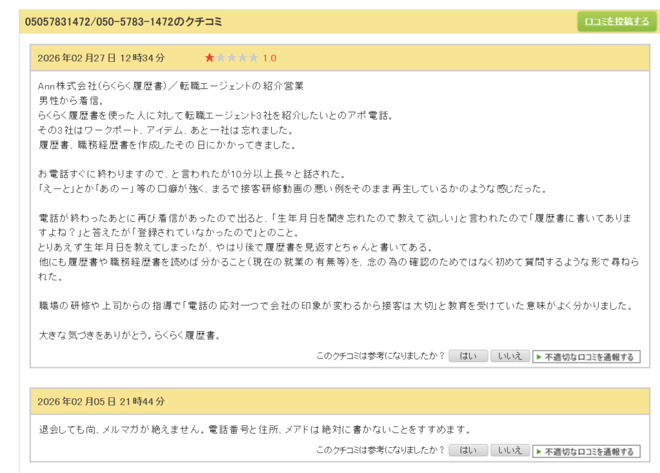Click the second gray star in the rating
660x473 pixels.
pos(221,58)
